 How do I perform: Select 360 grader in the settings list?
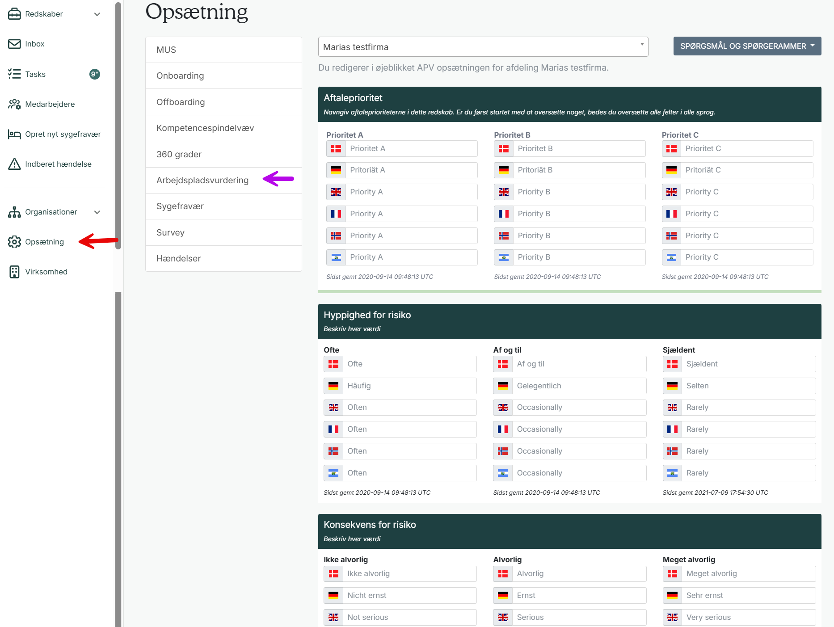coord(223,154)
